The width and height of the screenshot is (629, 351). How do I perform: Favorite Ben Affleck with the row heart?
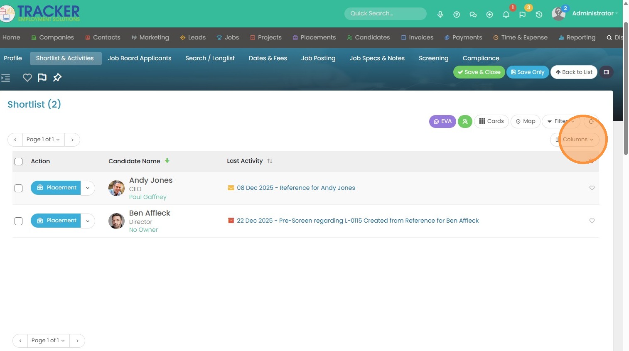pyautogui.click(x=592, y=221)
